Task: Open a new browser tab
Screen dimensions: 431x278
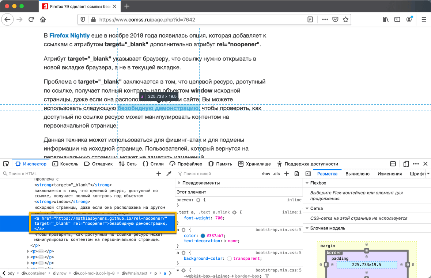Action: (127, 6)
